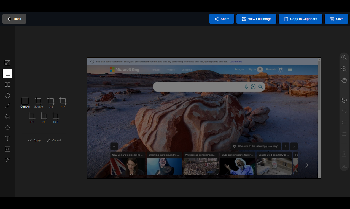Viewport: 350px width, 209px height.
Task: Copy the image to clipboard
Action: point(300,19)
